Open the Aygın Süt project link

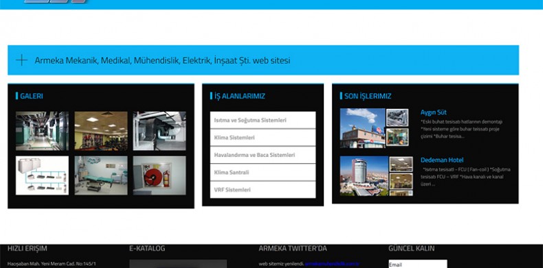click(433, 112)
